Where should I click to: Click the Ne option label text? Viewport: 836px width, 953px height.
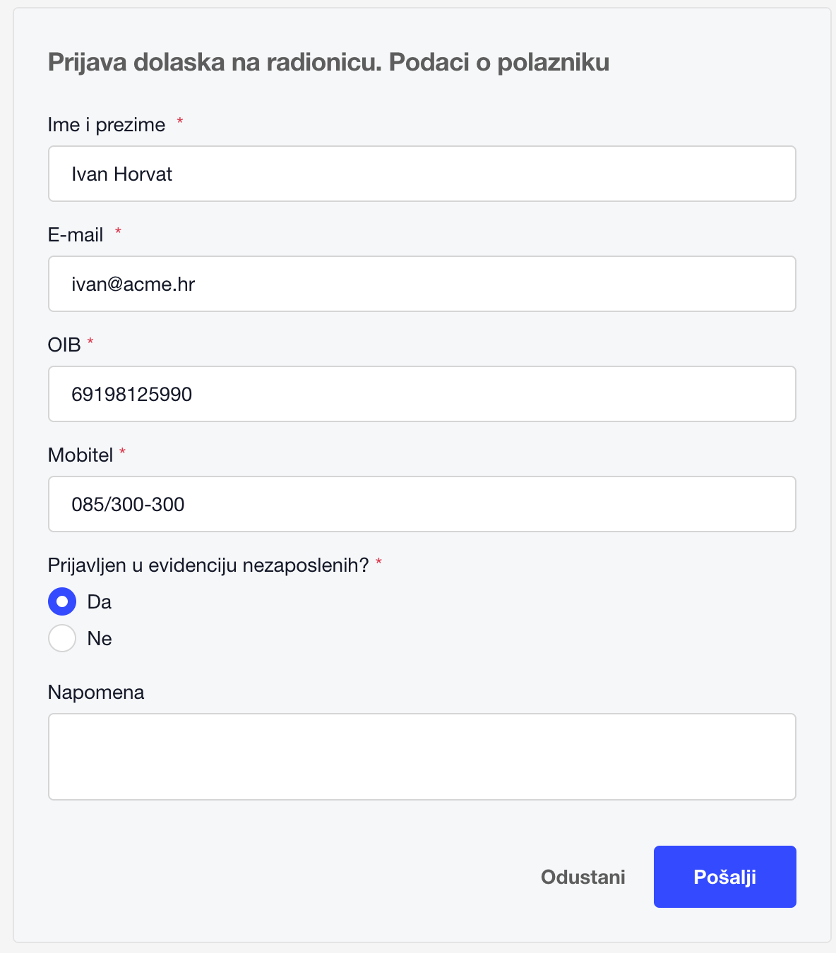(100, 639)
